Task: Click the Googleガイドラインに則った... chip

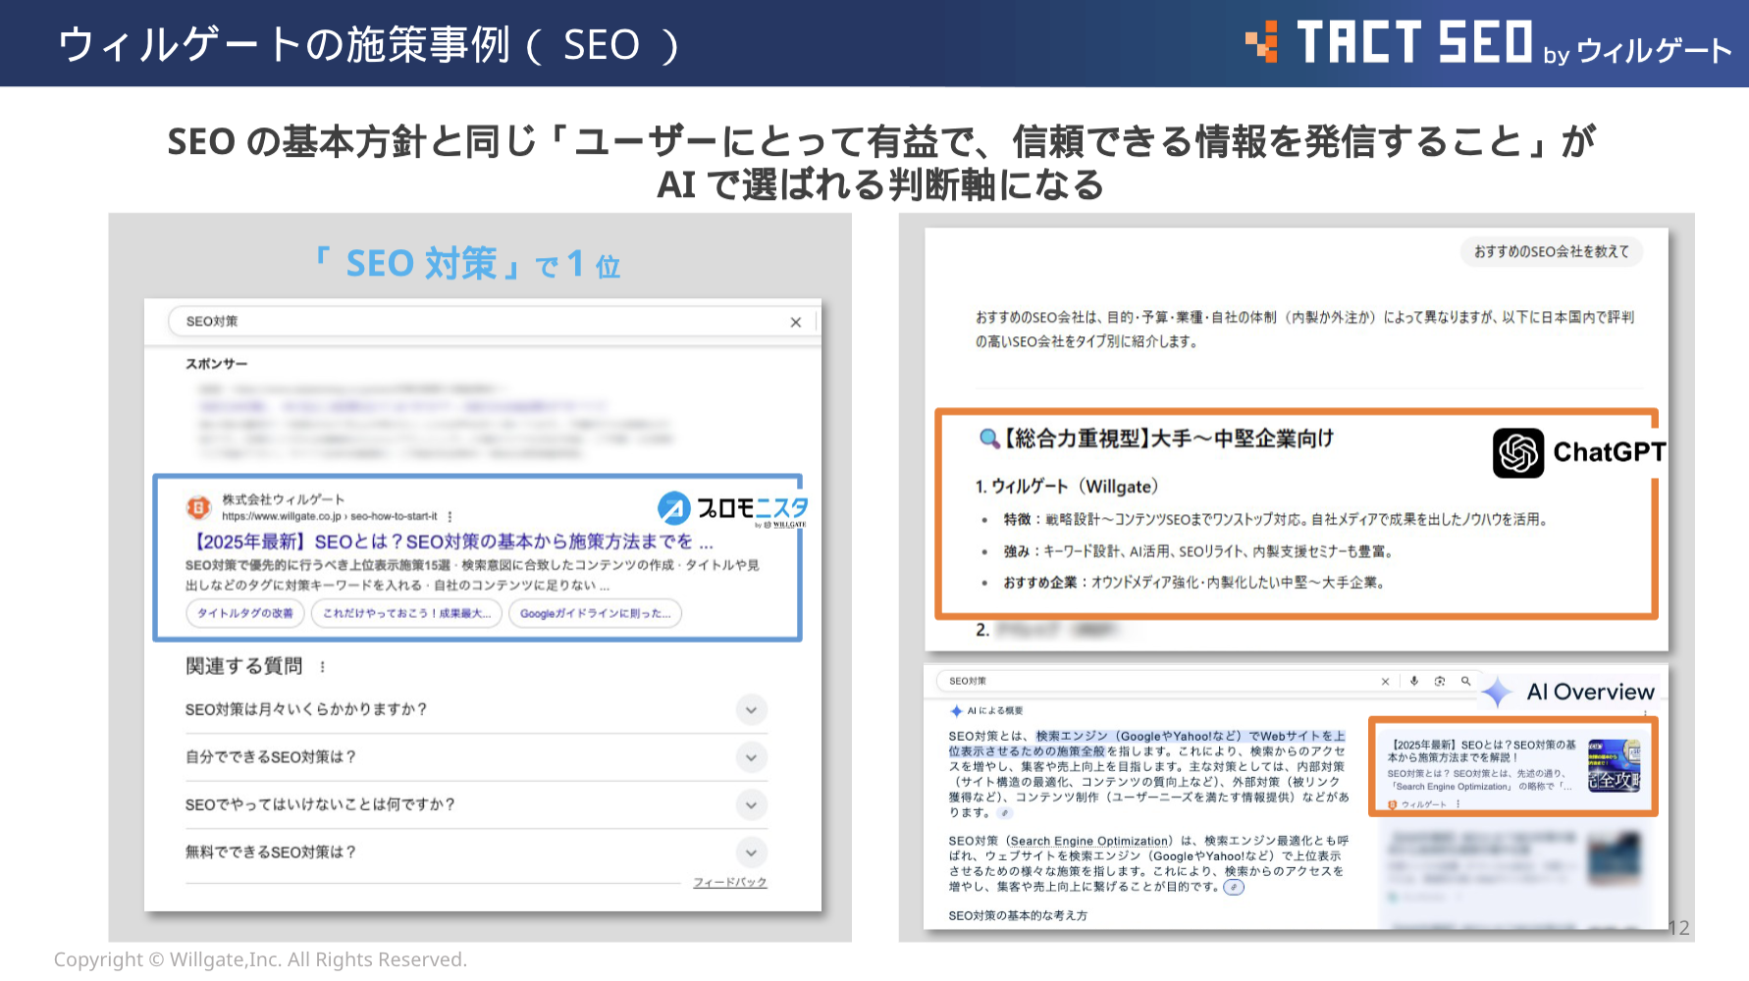Action: (595, 613)
